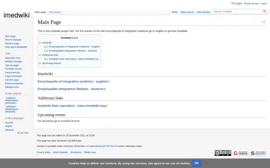Open the View source tab
270x168 pixels.
click(x=187, y=12)
